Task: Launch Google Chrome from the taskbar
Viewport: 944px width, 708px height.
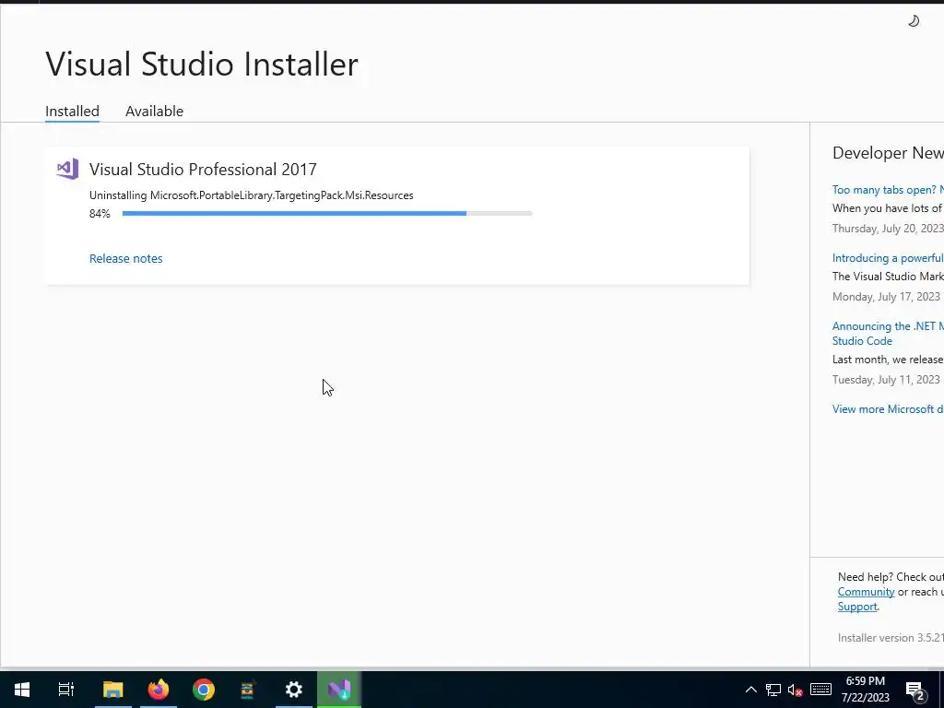Action: 204,690
